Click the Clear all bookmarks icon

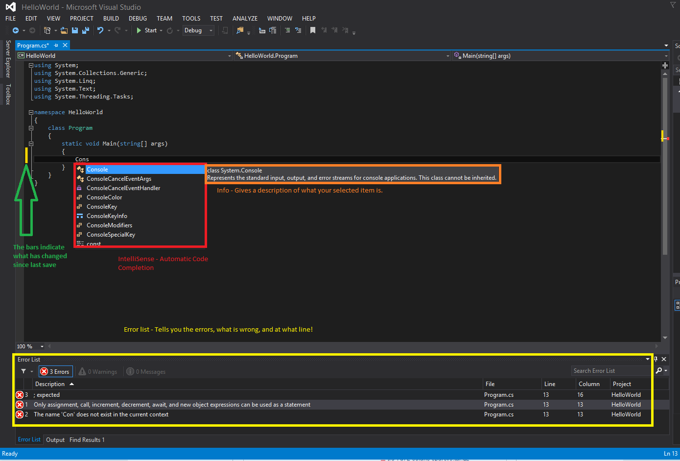pos(345,30)
